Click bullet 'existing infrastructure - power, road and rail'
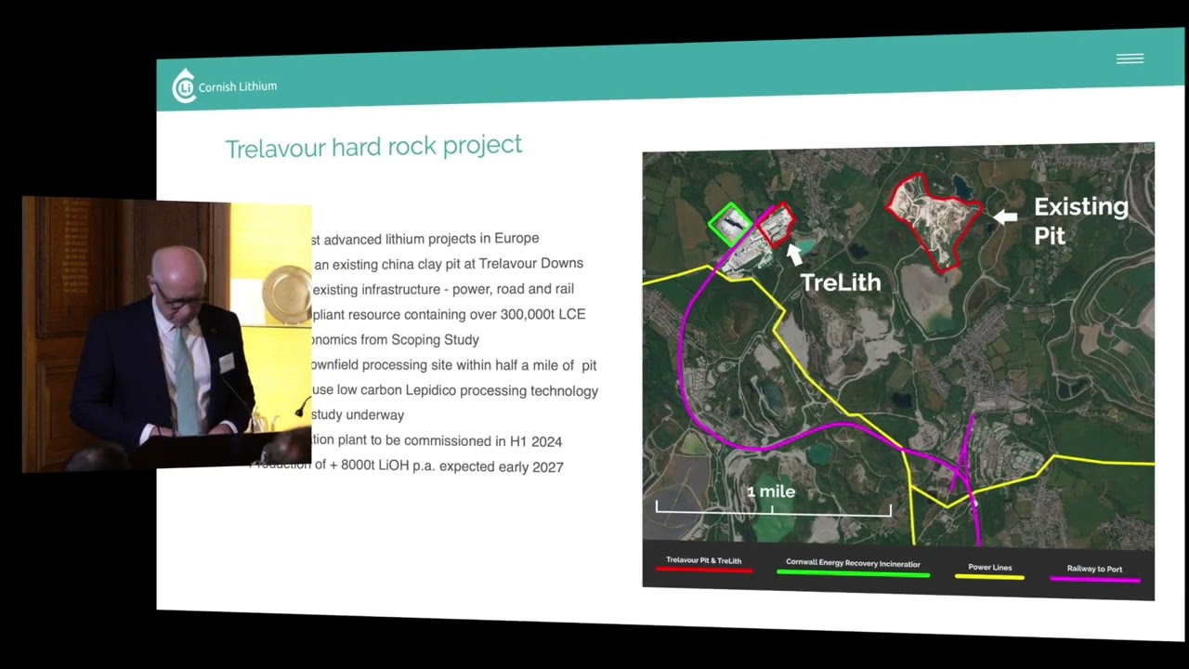Viewport: 1189px width, 669px height. [x=443, y=289]
